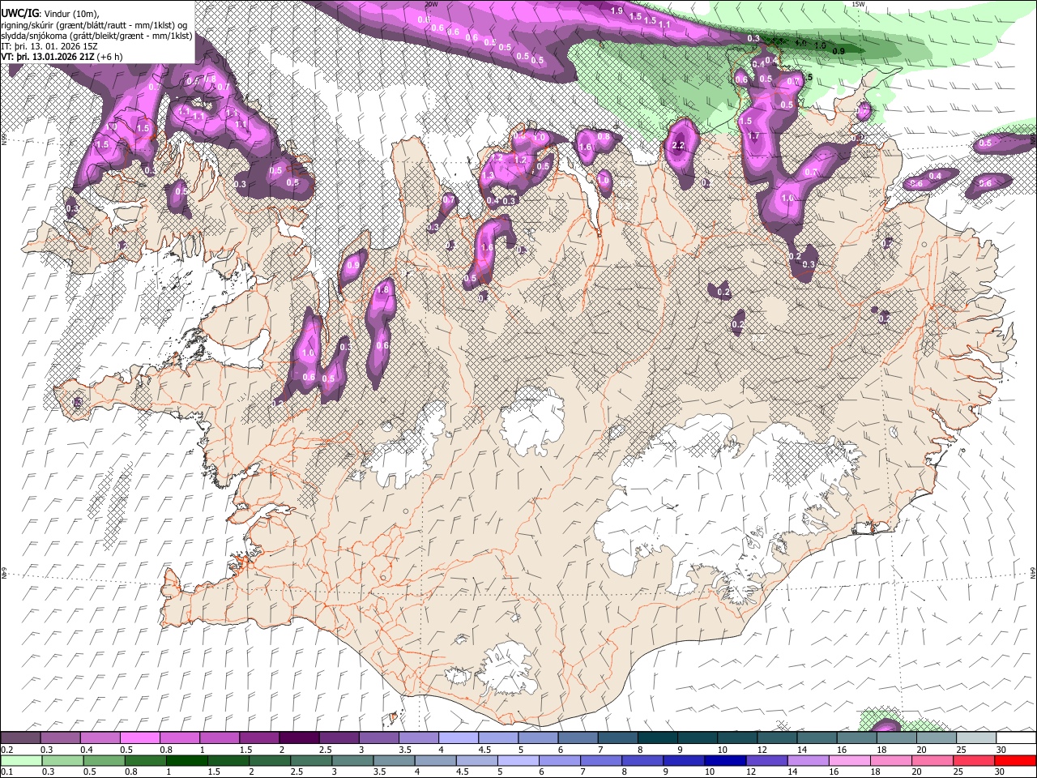Click the palest green swatch between 0.1 and 0.3
Screen dimensions: 1037x778
click(x=21, y=760)
